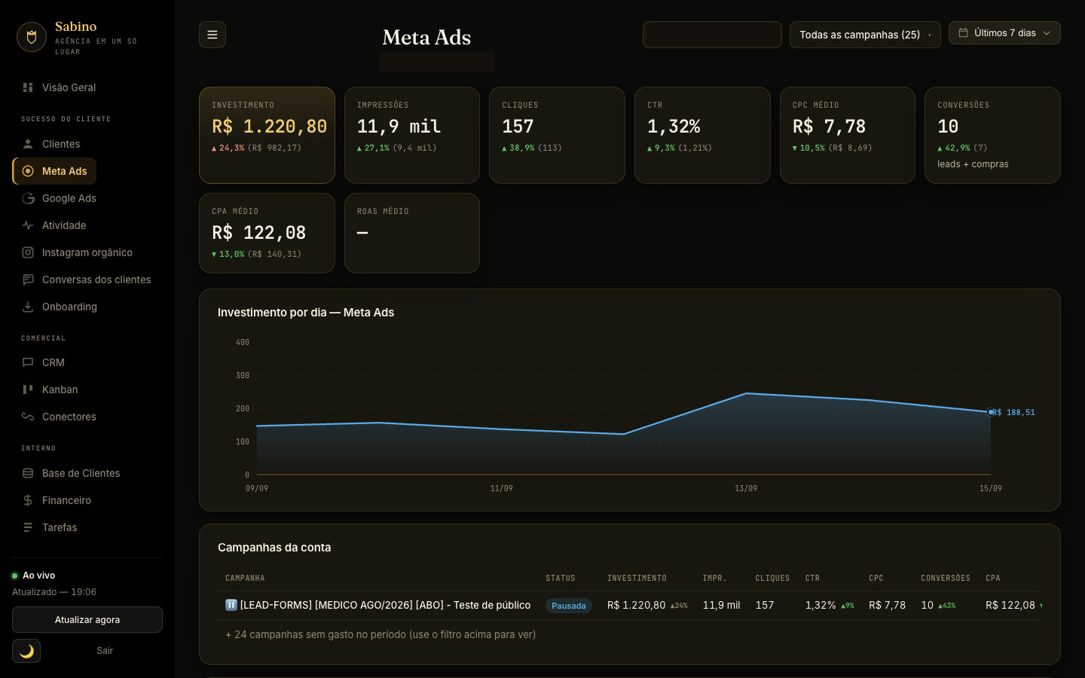Select the Conversões 10 card
Image resolution: width=1085 pixels, height=678 pixels.
pos(992,135)
